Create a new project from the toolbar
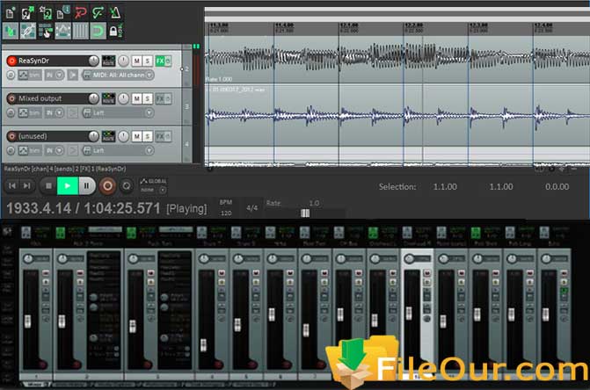Image resolution: width=590 pixels, height=390 pixels. click(x=11, y=13)
